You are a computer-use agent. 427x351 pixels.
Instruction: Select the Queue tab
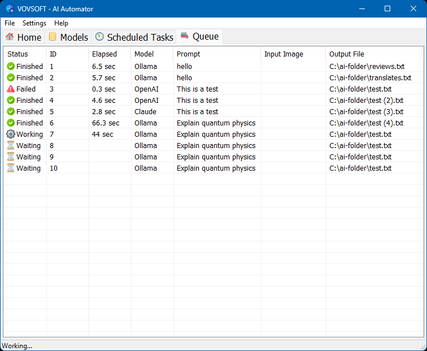tap(199, 37)
